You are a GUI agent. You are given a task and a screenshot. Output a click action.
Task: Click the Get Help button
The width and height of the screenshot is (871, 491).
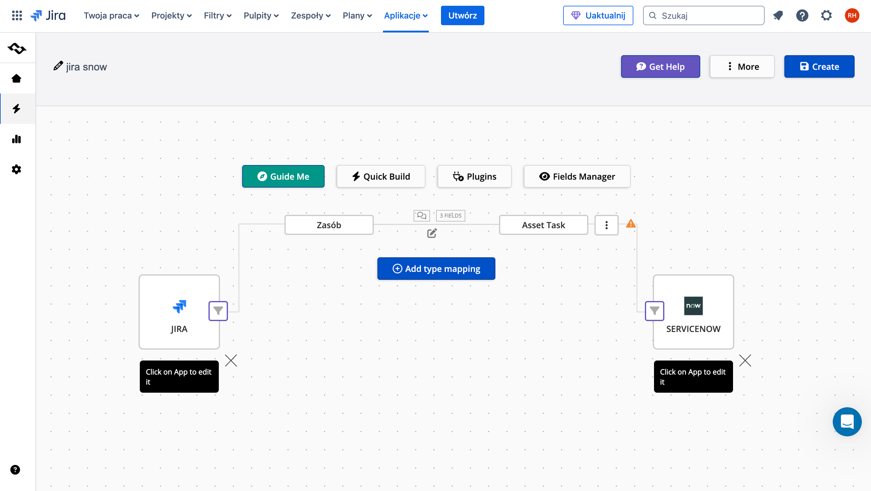(661, 66)
